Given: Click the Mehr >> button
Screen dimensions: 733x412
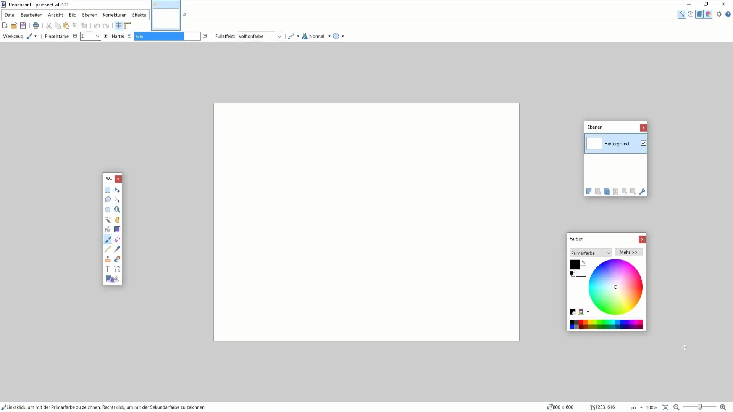Looking at the screenshot, I should click(x=628, y=253).
